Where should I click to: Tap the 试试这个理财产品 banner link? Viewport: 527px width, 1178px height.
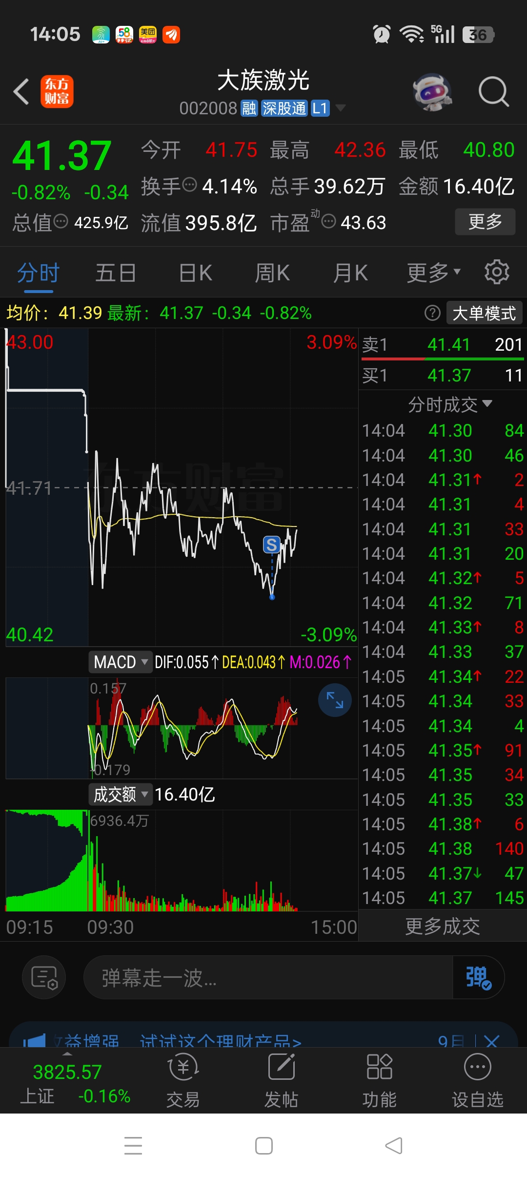pyautogui.click(x=221, y=1041)
